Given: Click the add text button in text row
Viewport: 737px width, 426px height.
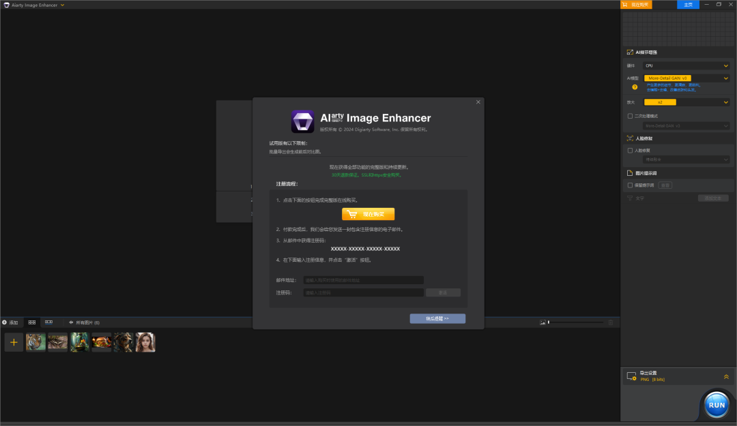Looking at the screenshot, I should click(713, 198).
